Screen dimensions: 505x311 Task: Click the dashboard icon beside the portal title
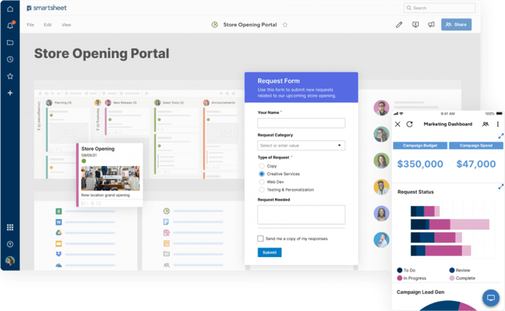pyautogui.click(x=215, y=25)
